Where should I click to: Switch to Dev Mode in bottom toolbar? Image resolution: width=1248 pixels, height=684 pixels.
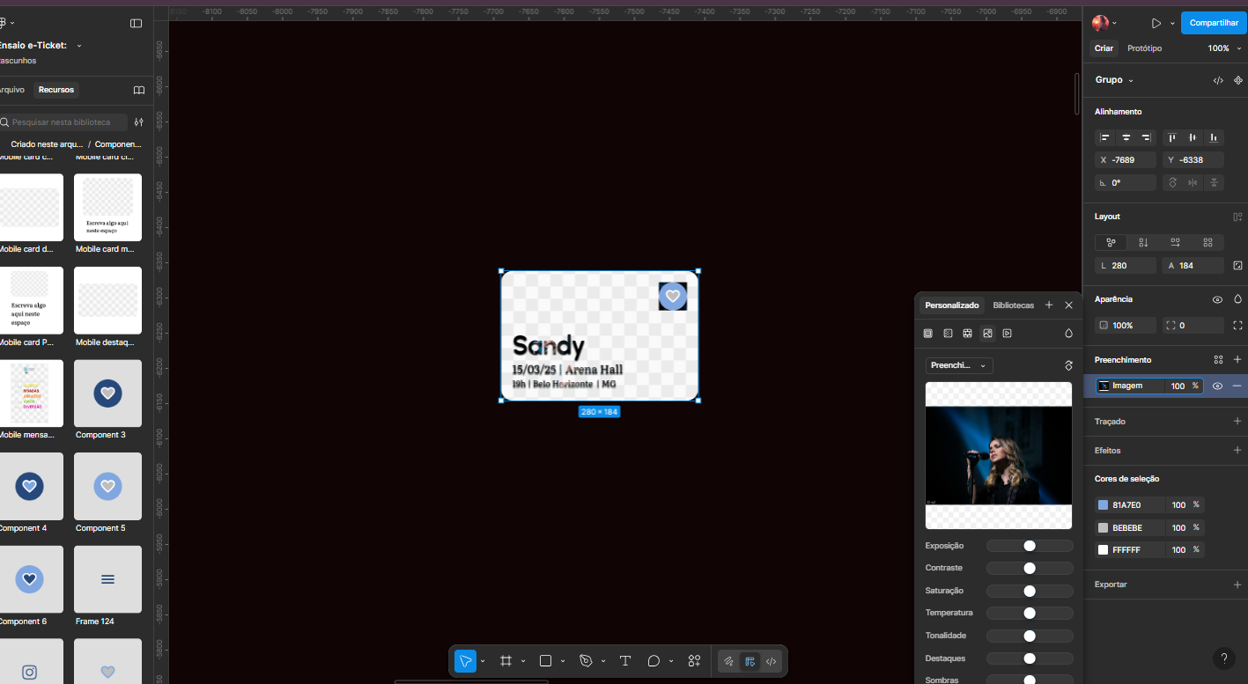771,661
